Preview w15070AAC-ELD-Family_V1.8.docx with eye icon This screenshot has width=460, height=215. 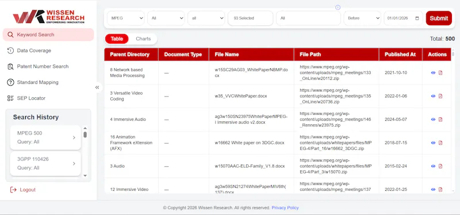pyautogui.click(x=433, y=166)
